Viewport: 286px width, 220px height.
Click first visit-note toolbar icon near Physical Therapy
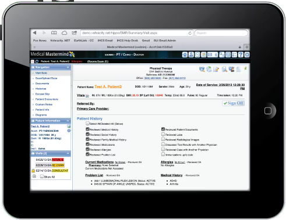202,69
